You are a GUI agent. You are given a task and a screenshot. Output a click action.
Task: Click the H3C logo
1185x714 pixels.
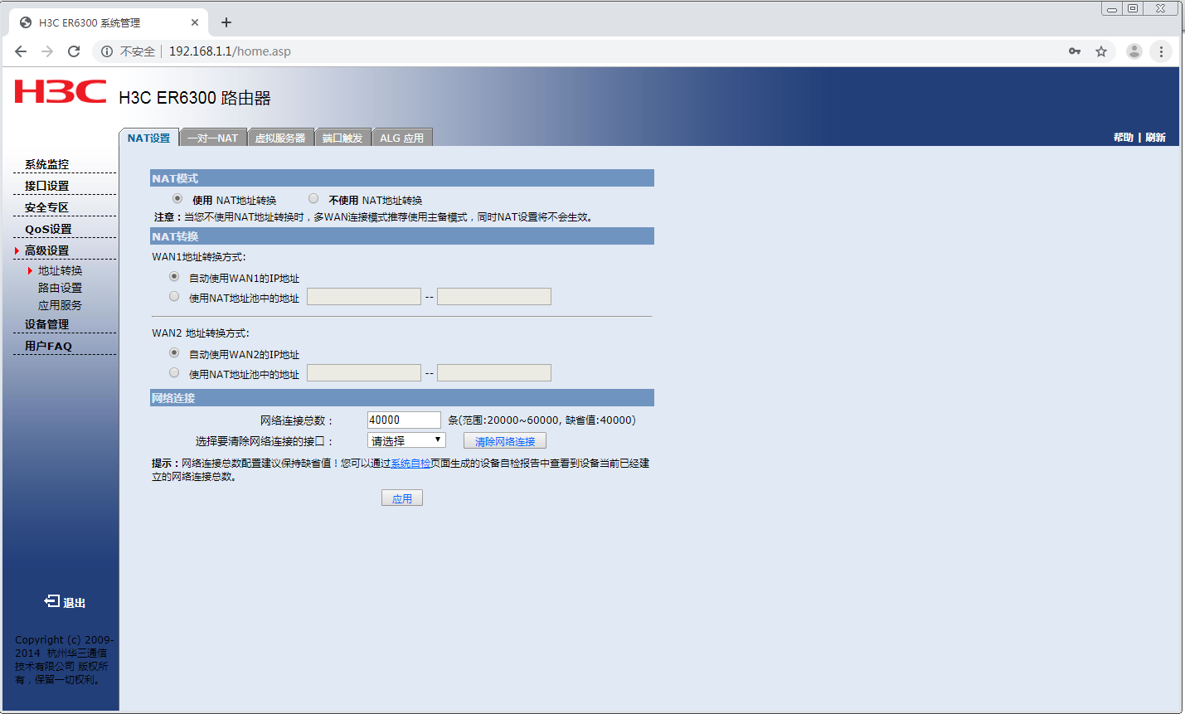61,91
